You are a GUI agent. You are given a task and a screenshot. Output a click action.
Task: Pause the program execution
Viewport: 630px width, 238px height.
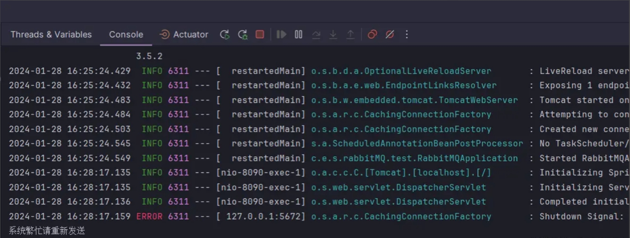pos(298,34)
